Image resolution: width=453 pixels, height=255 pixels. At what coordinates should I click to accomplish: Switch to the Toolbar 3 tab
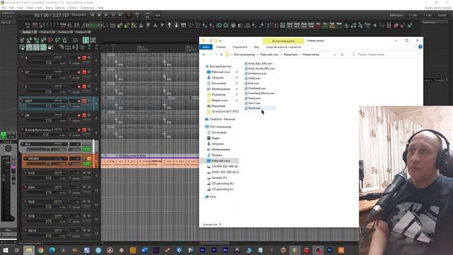[65, 32]
